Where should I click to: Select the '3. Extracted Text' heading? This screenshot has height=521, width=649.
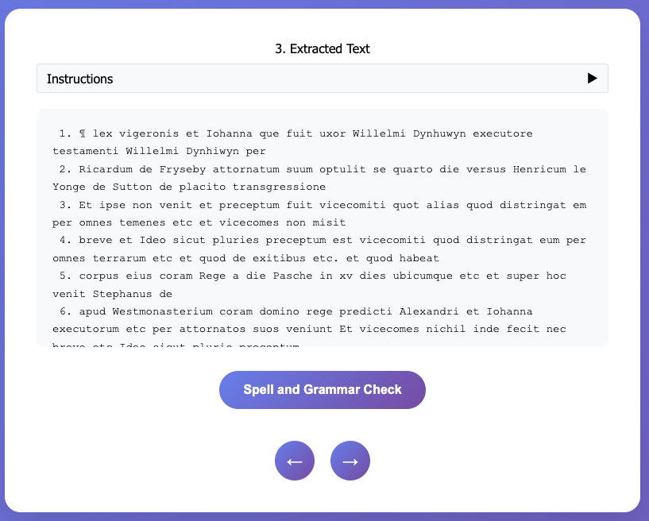click(x=323, y=48)
